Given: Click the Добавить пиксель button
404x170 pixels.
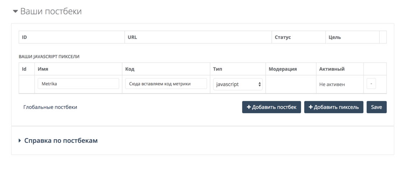Looking at the screenshot, I should [334, 107].
